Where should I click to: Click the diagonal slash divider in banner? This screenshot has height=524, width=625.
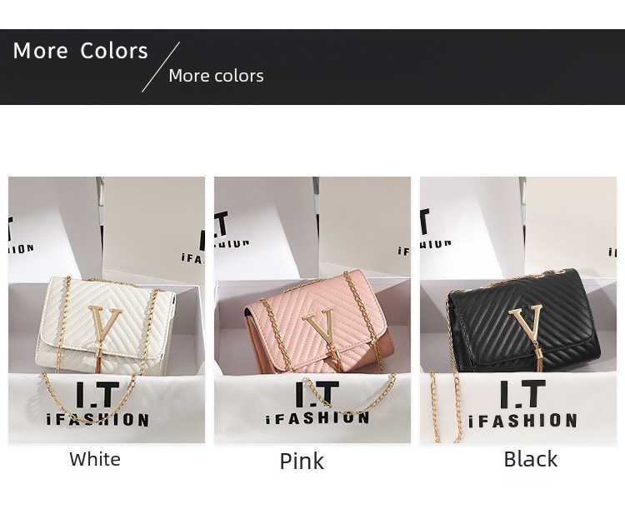pyautogui.click(x=161, y=67)
